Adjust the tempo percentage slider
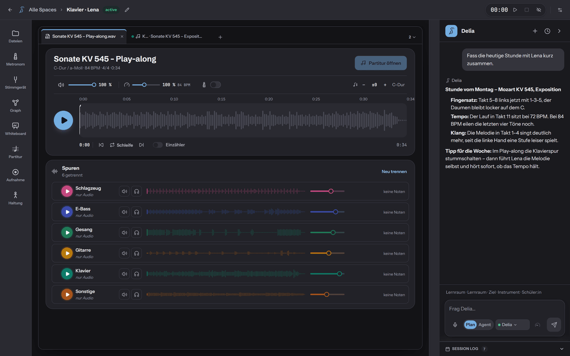570x356 pixels. click(x=146, y=85)
